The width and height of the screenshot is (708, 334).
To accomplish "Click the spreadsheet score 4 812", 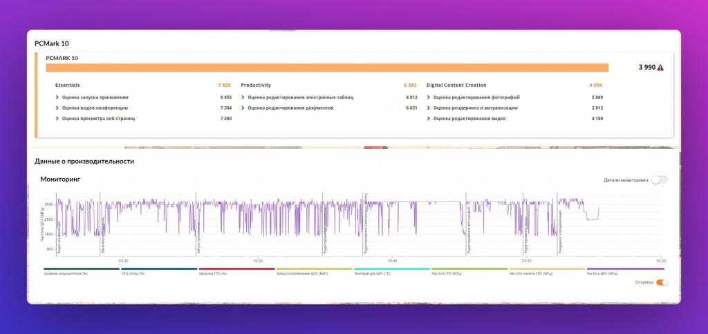I will click(411, 97).
